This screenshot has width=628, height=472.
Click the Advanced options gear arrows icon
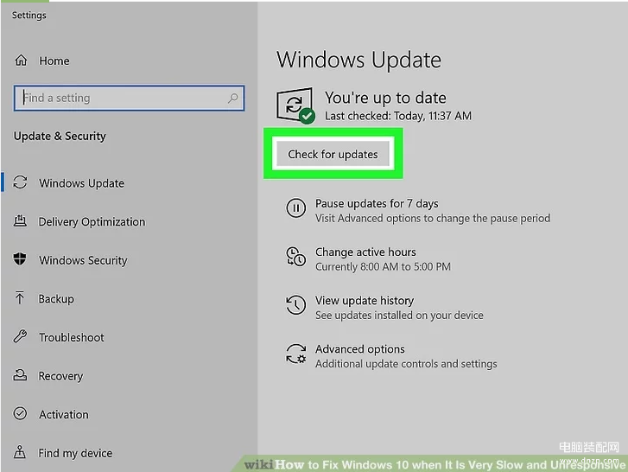296,354
